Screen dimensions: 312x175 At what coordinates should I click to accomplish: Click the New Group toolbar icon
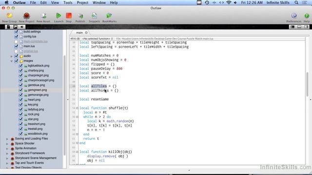(9, 16)
